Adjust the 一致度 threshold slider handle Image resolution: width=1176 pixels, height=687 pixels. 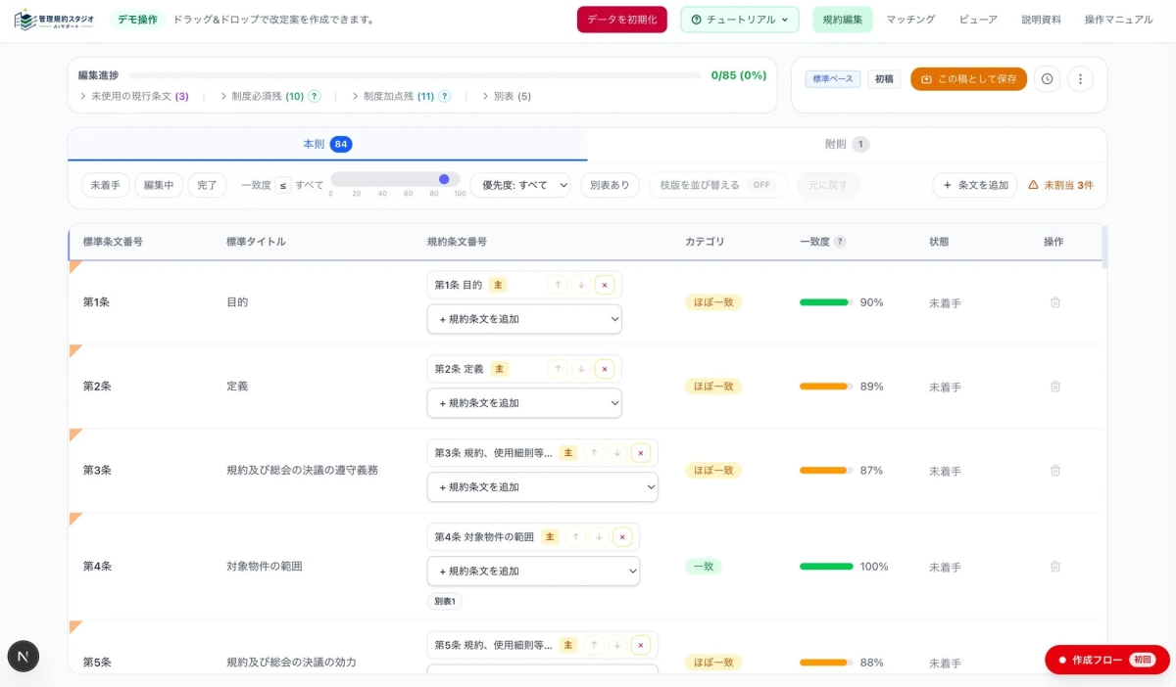click(444, 179)
